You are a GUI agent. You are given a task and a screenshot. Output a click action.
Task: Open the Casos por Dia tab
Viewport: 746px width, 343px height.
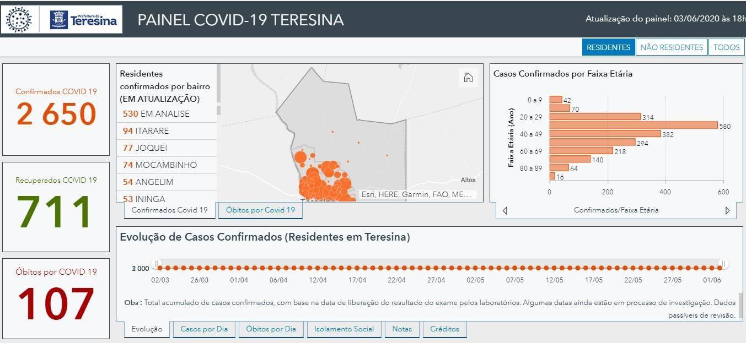pyautogui.click(x=204, y=329)
